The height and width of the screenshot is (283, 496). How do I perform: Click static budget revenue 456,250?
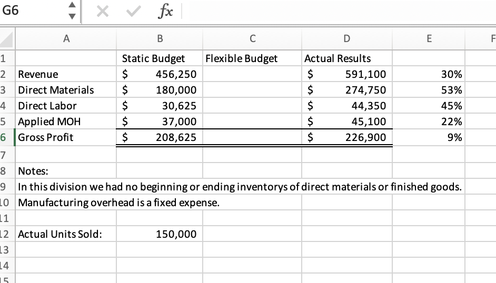coord(160,74)
